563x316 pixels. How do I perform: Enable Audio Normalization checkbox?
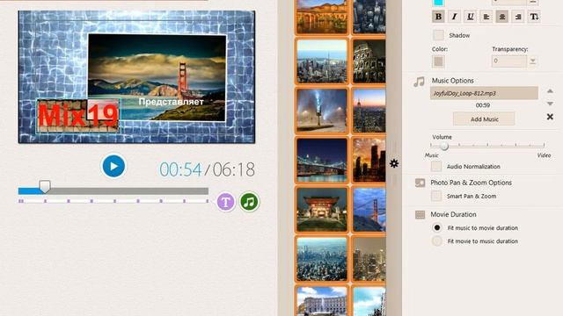coord(436,166)
